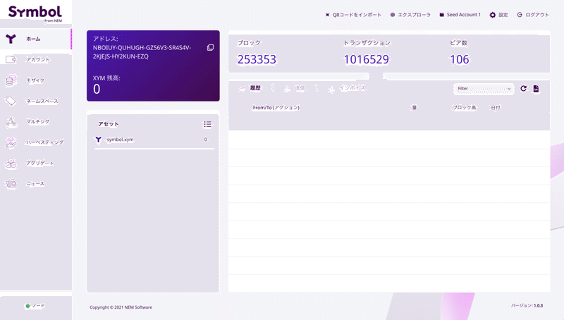This screenshot has width=564, height=320.
Task: Click the From/To column header
Action: pos(276,108)
